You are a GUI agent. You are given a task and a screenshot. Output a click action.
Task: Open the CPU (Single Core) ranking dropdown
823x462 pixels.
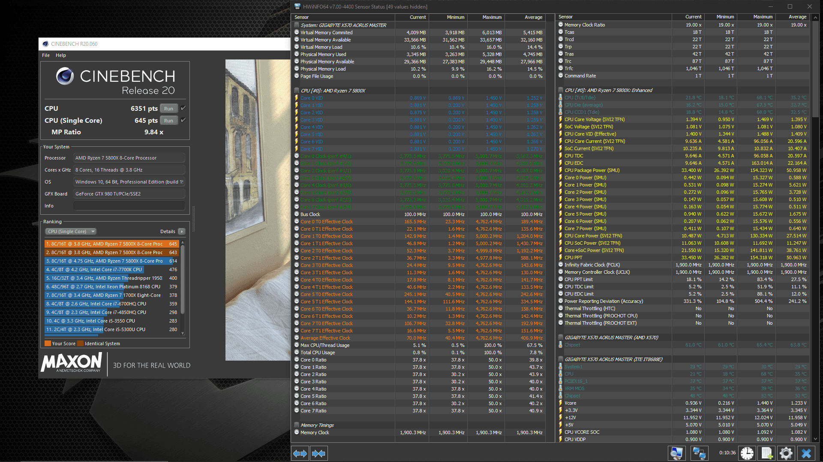click(71, 231)
